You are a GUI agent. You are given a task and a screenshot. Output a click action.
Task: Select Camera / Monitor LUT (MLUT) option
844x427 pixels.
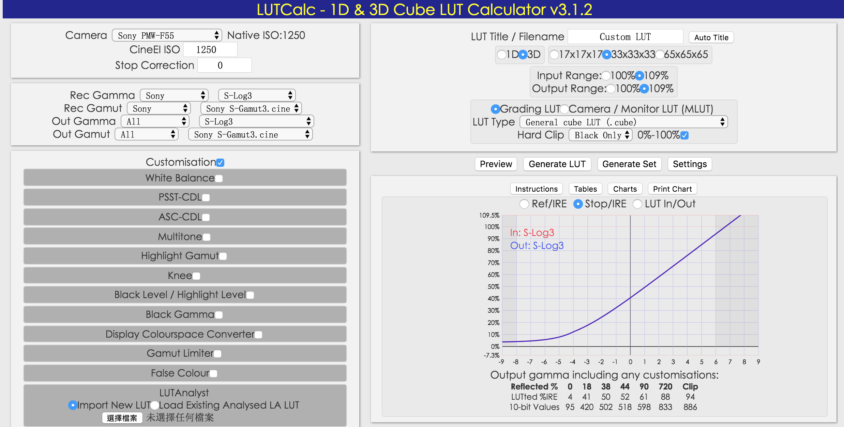point(564,109)
